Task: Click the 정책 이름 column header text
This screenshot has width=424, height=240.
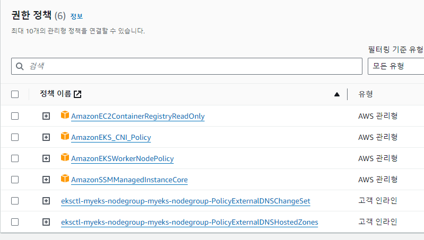Action: tap(55, 94)
